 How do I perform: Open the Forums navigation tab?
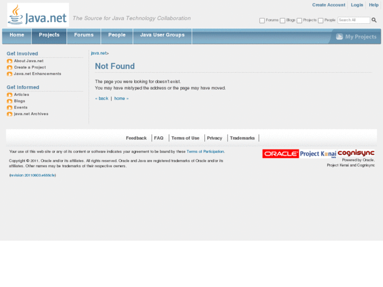click(84, 36)
